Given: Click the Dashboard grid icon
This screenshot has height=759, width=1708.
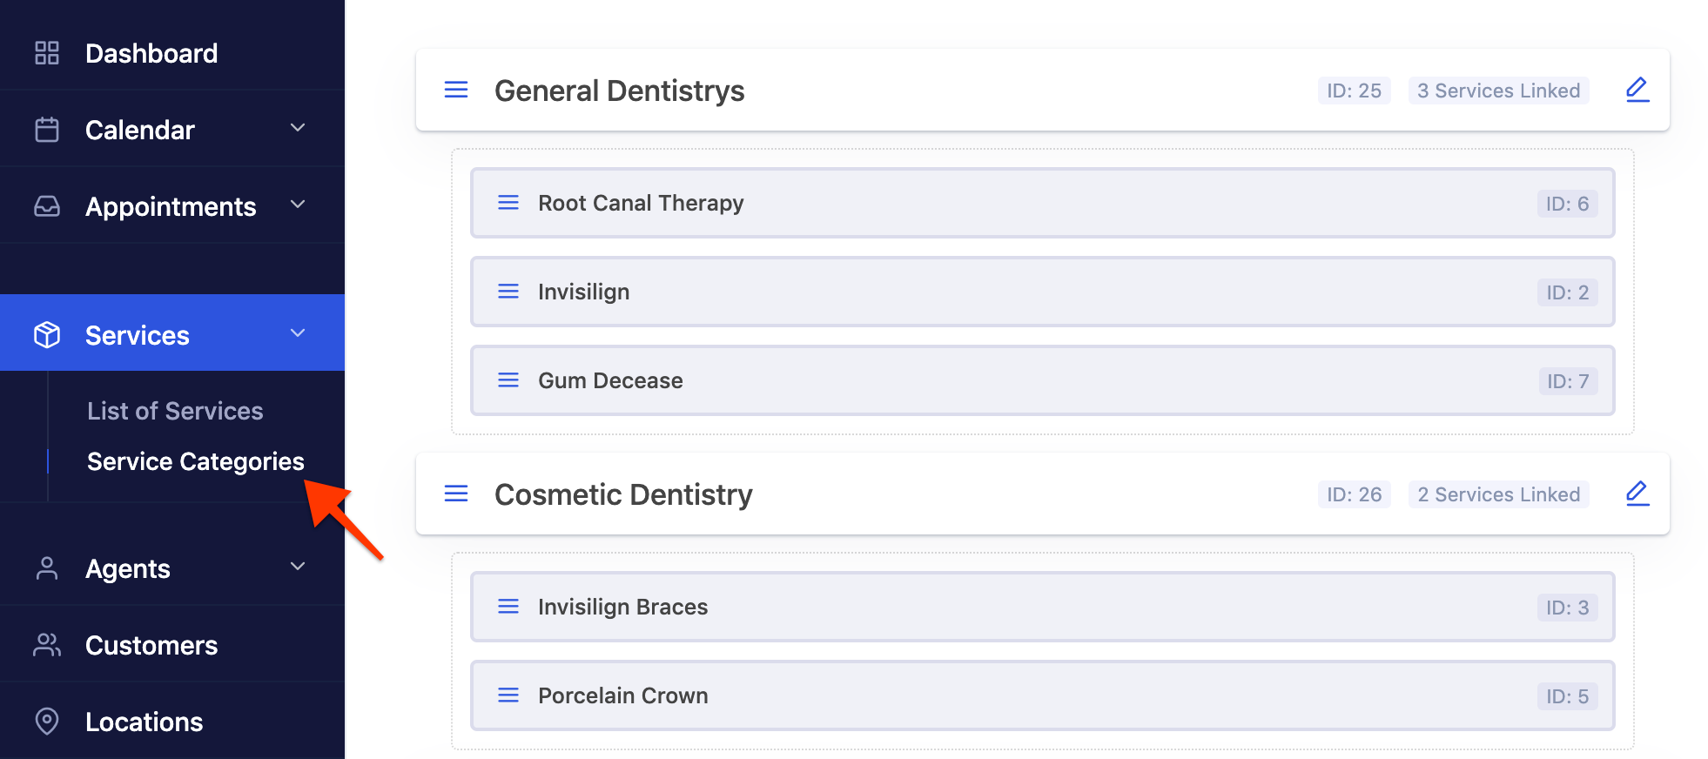Looking at the screenshot, I should point(47,53).
